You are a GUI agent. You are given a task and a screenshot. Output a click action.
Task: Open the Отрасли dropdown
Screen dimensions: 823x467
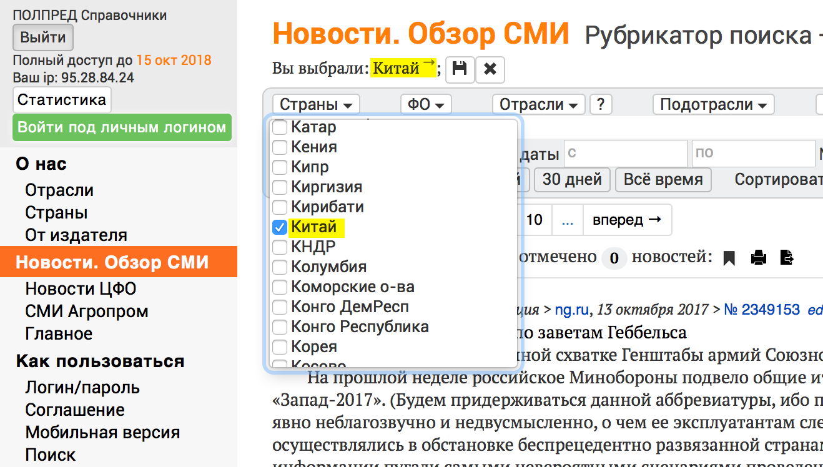[539, 104]
